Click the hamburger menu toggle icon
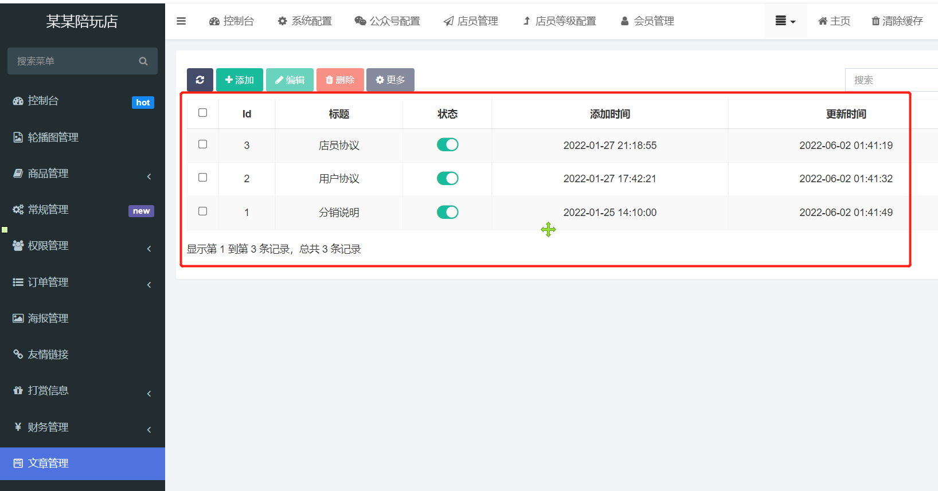Viewport: 938px width, 491px height. tap(181, 21)
